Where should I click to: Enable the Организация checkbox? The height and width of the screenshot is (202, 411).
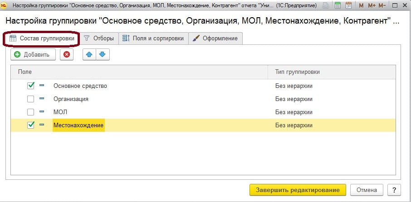click(31, 99)
